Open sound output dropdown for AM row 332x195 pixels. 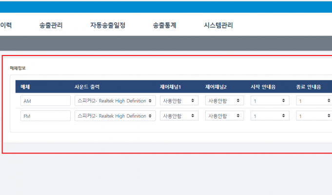tap(115, 100)
